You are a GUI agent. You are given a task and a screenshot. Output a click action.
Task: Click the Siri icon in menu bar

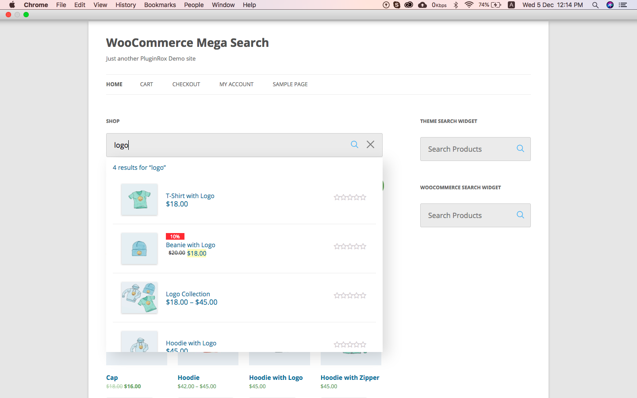pyautogui.click(x=610, y=5)
